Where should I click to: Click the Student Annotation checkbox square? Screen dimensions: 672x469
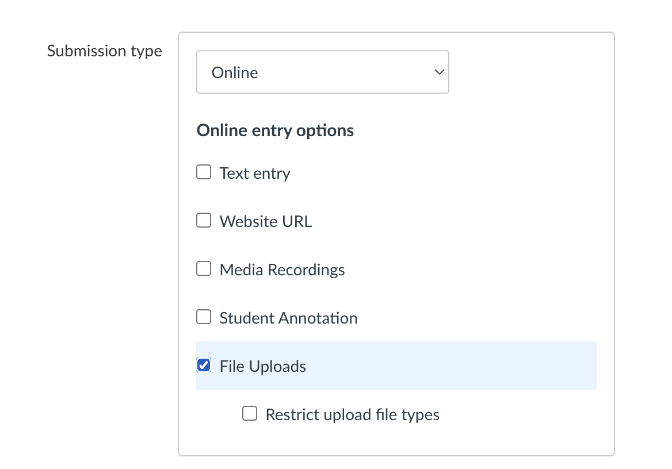point(204,317)
